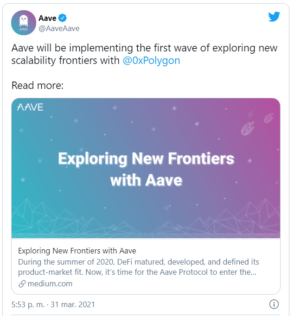Open the @0xPolygon mention

pos(151,61)
